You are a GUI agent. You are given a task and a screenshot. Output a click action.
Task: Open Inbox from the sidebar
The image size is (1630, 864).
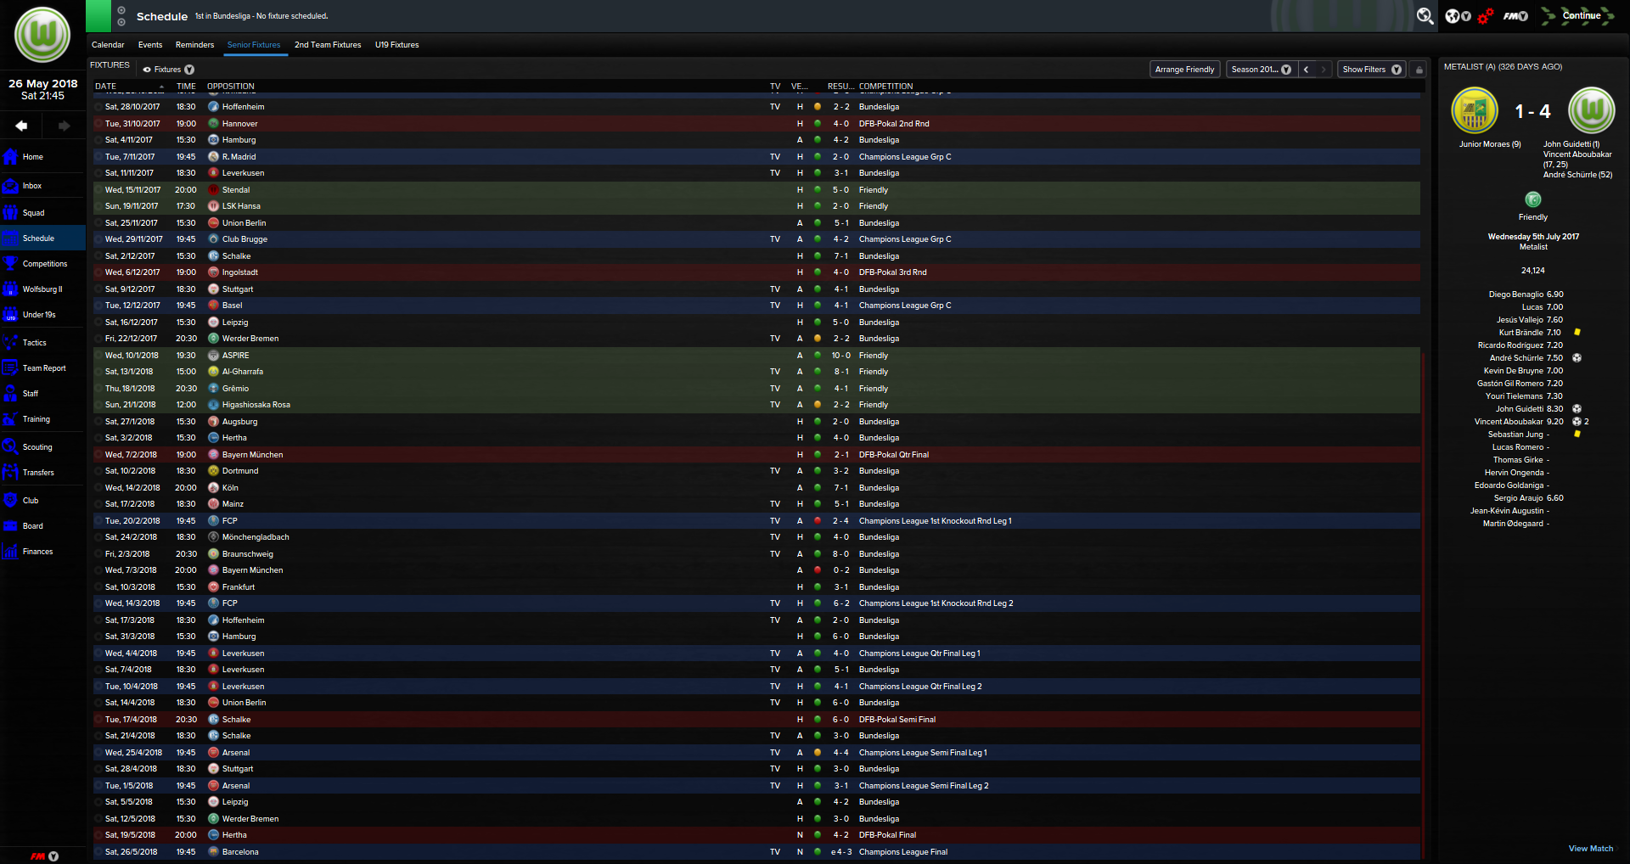(10, 186)
